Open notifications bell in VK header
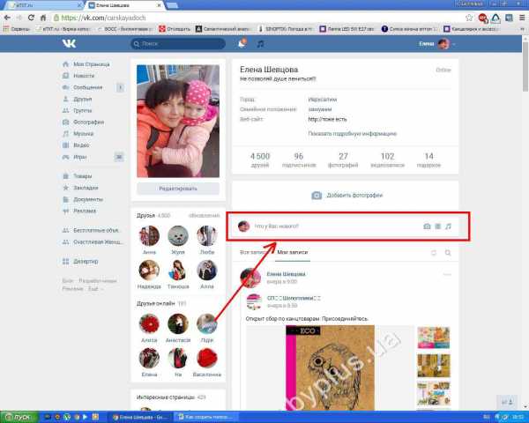The height and width of the screenshot is (423, 529). pos(242,43)
